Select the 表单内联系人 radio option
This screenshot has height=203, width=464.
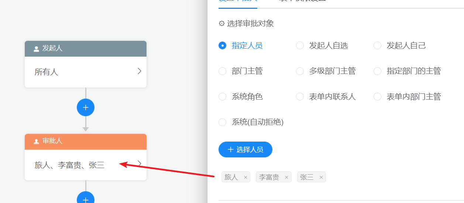coord(300,97)
